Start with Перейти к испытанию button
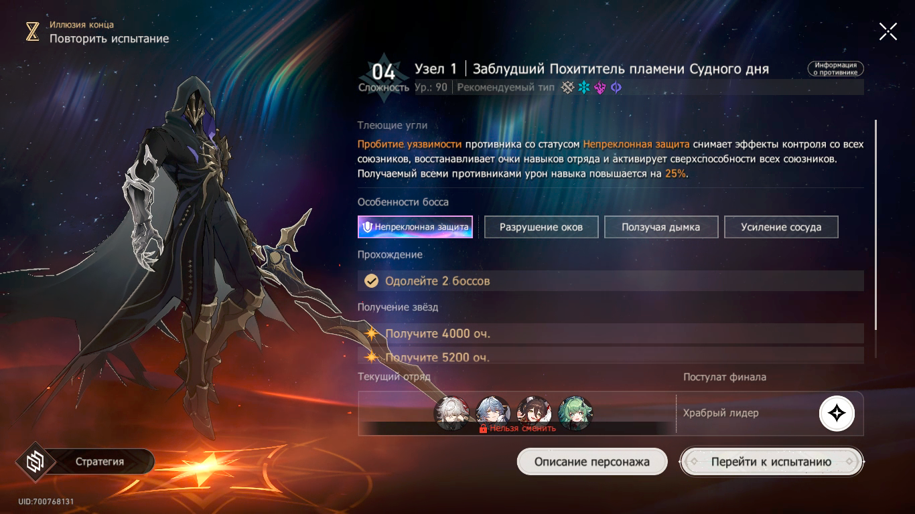 point(772,462)
